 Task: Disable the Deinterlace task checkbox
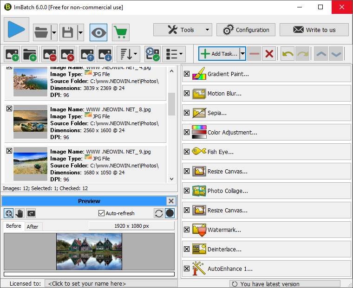187,249
